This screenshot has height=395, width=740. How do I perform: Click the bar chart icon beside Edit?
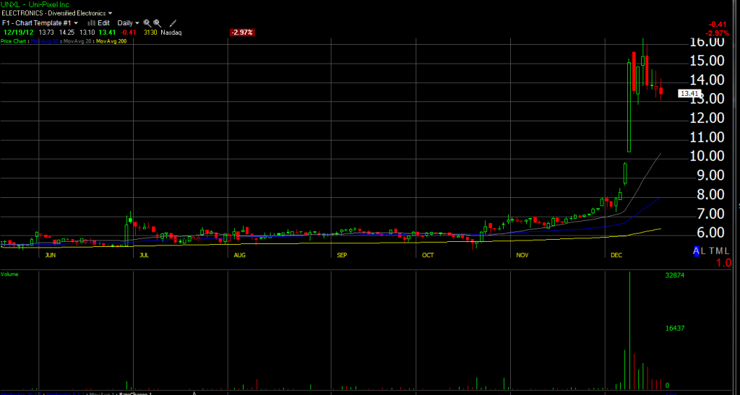[x=92, y=23]
